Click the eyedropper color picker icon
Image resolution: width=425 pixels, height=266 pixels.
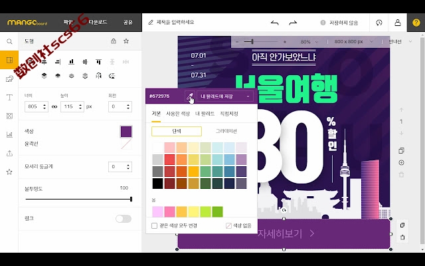pos(190,96)
